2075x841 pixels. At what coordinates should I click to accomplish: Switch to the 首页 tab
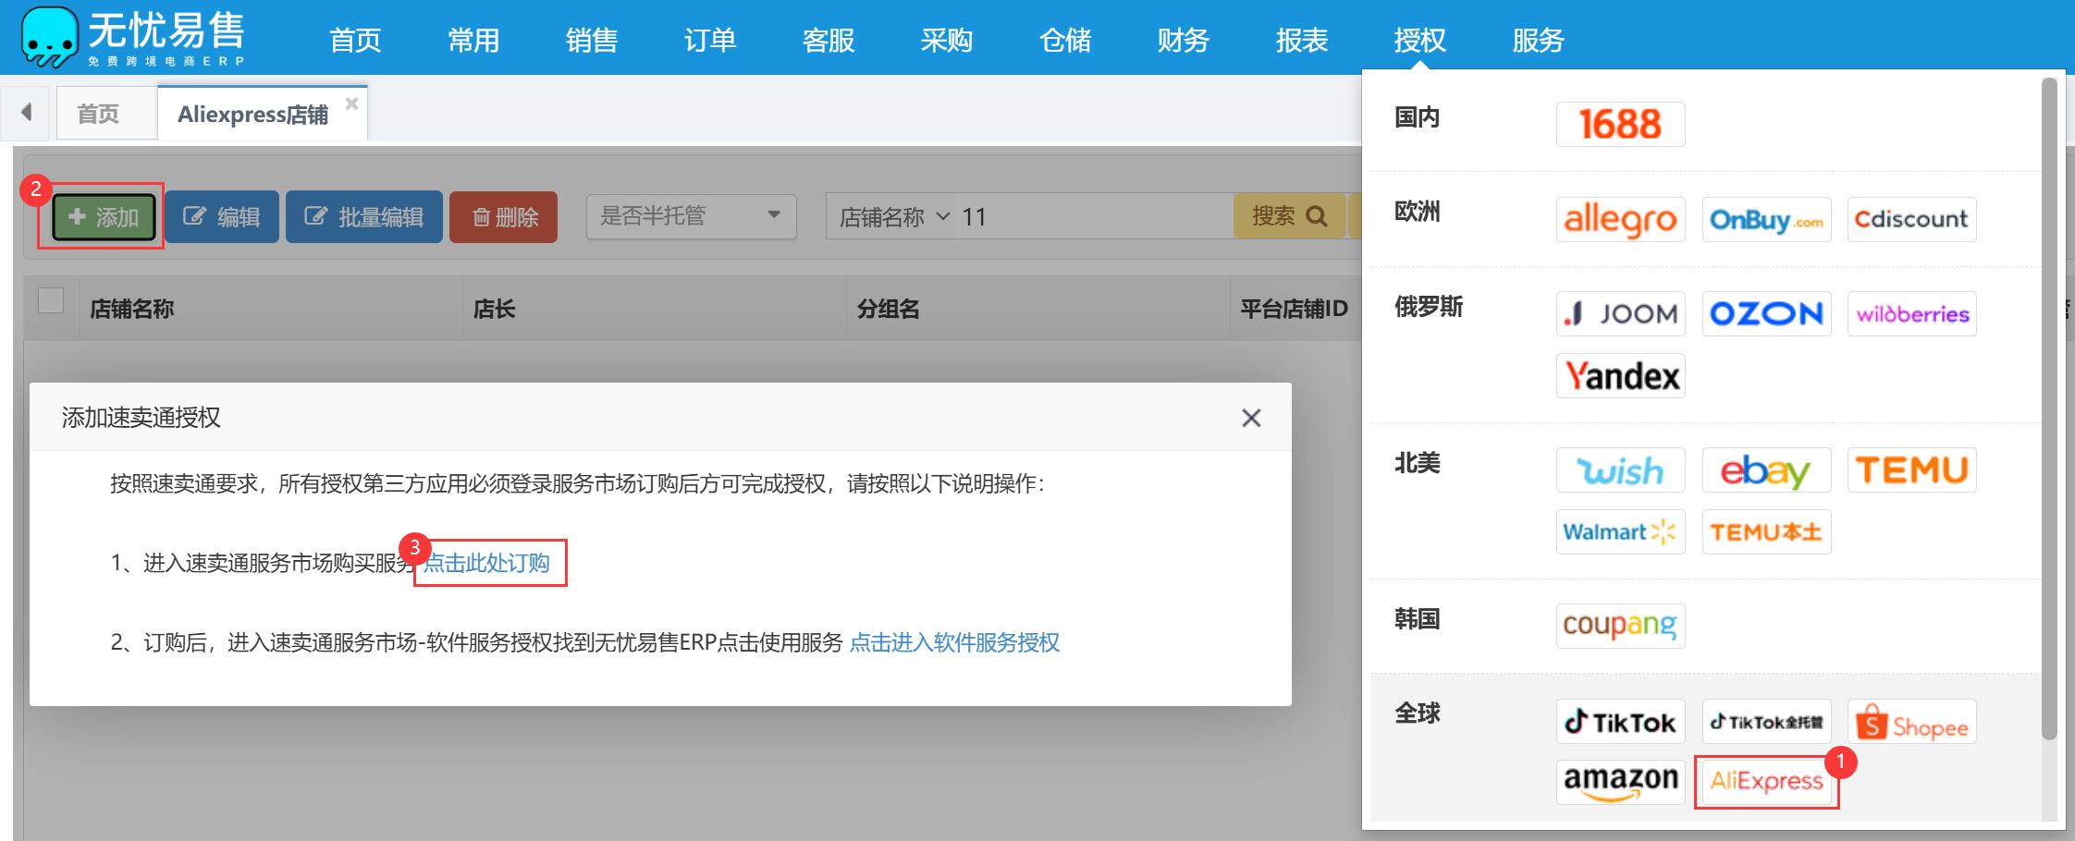[98, 114]
